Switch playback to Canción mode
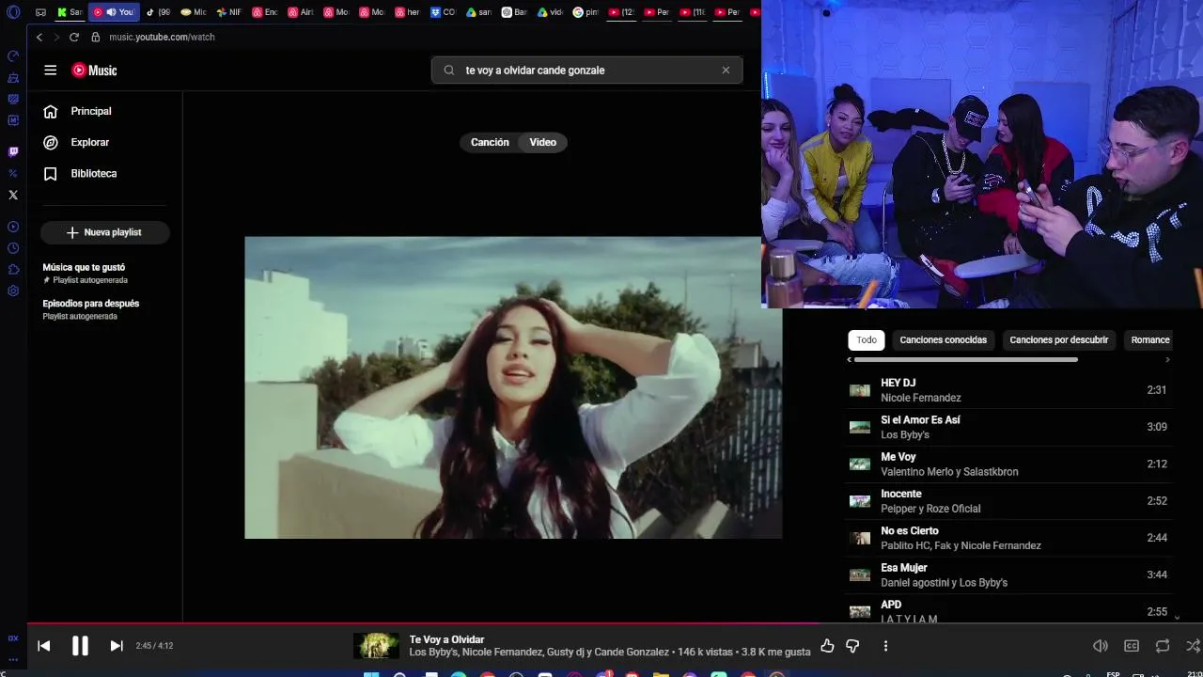Viewport: 1203px width, 677px height. pyautogui.click(x=490, y=142)
